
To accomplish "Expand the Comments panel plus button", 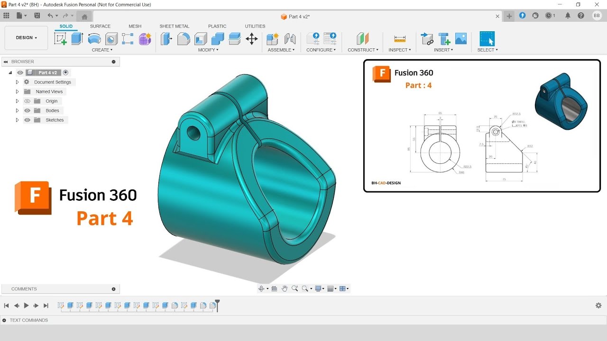I will pyautogui.click(x=113, y=289).
